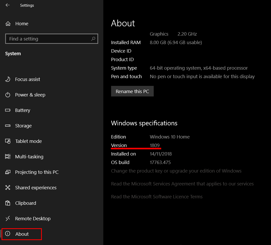
Task: Click the Installed RAM value 8.00 GB
Action: coord(176,43)
